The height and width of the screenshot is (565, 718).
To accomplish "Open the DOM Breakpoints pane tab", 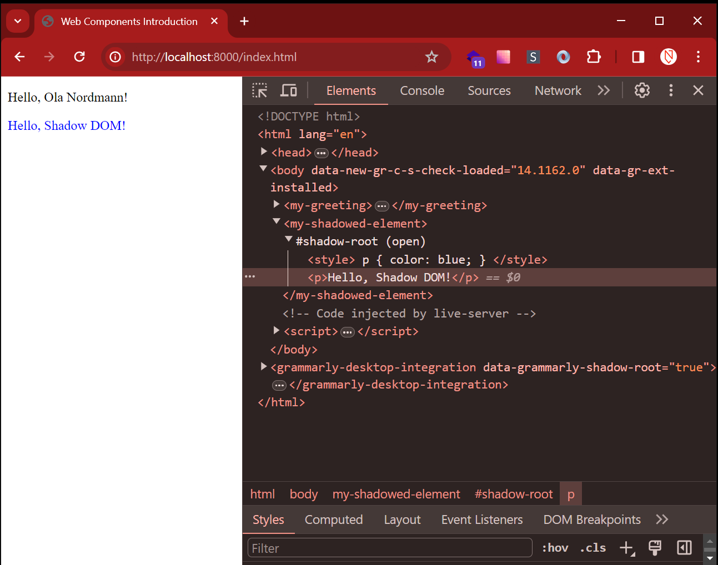I will (592, 519).
